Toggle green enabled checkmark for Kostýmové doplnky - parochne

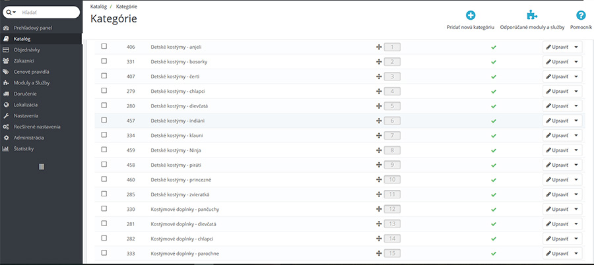click(x=493, y=254)
